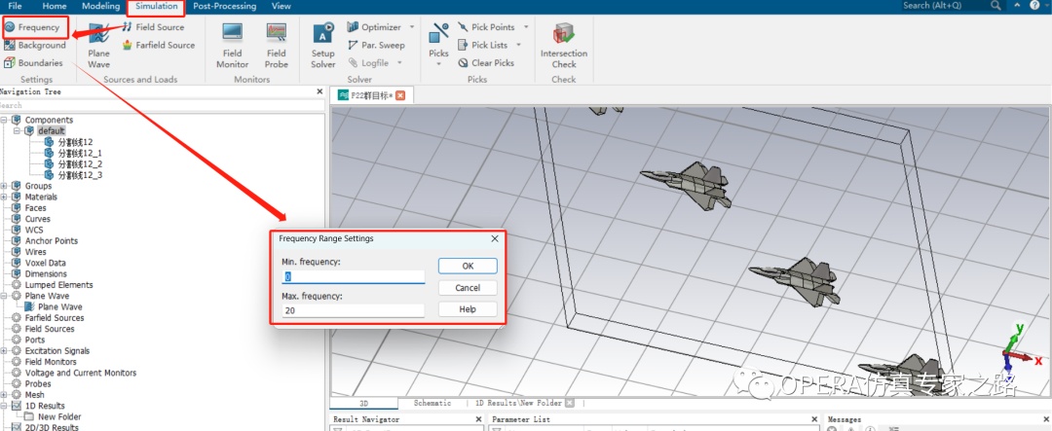The width and height of the screenshot is (1052, 431).
Task: Focus the Navigation Tree search box
Action: pos(161,105)
